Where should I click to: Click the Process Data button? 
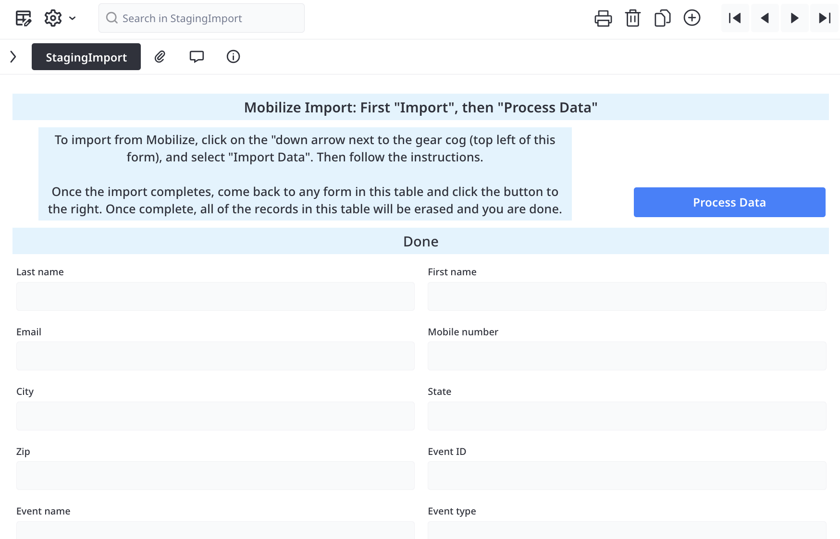coord(729,202)
